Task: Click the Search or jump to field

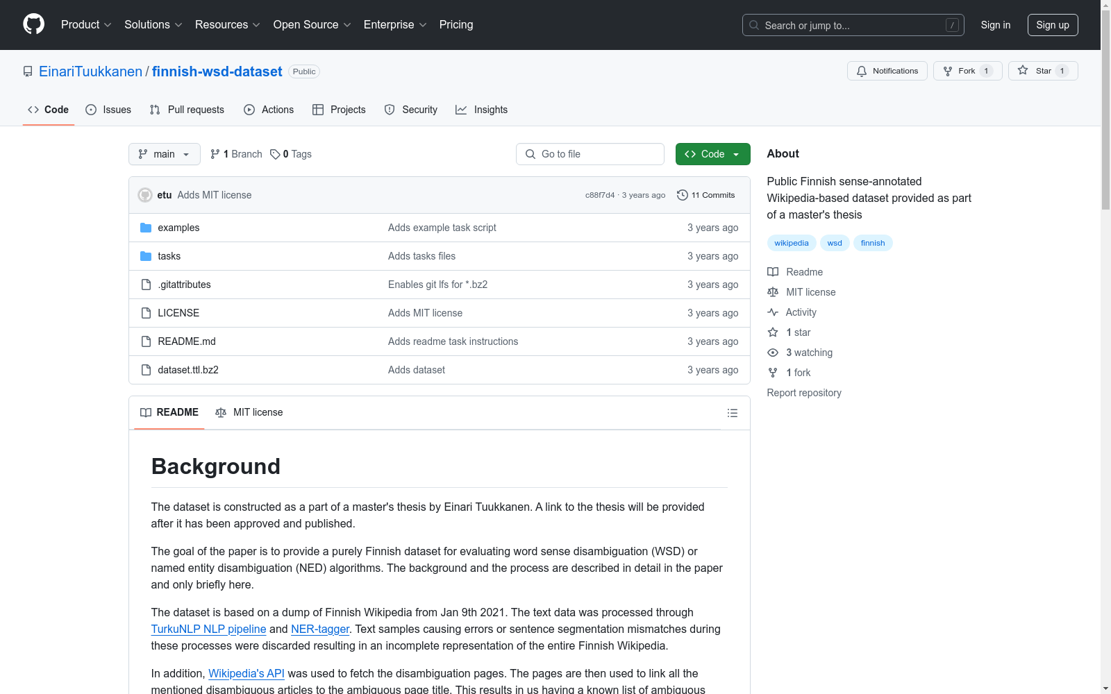Action: (x=853, y=25)
